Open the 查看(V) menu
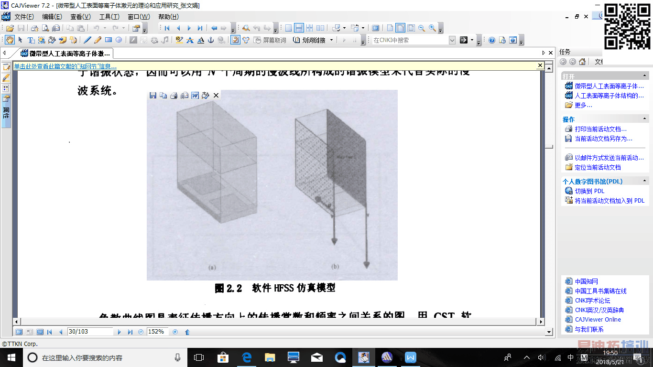 (80, 17)
